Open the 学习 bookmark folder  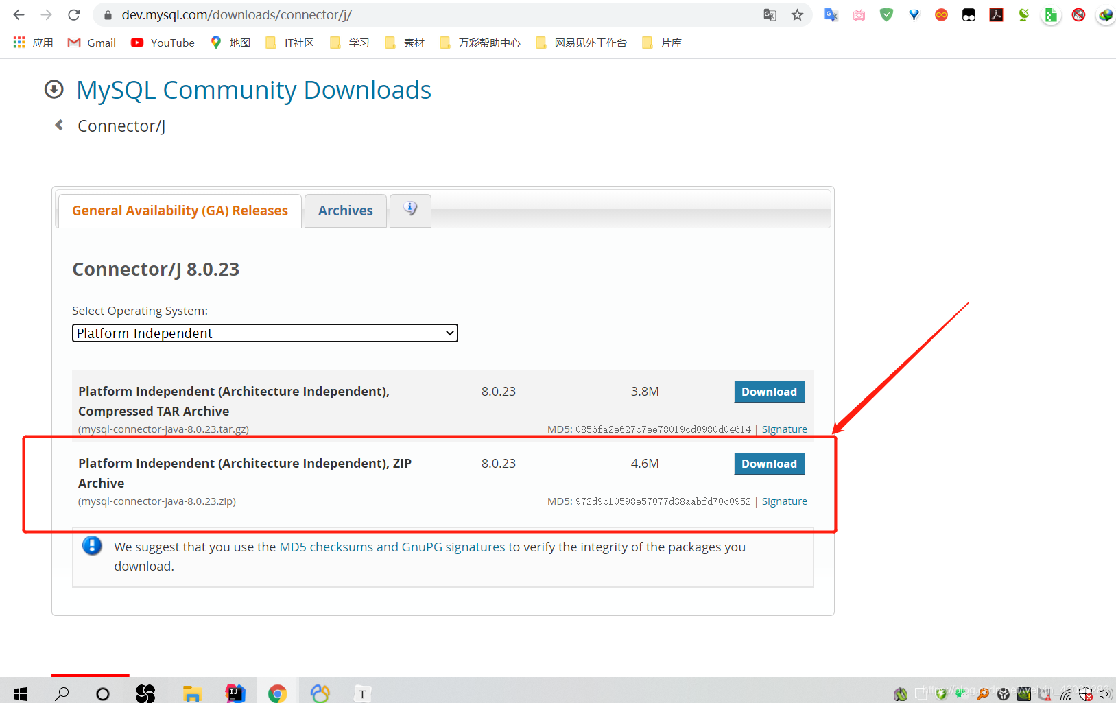click(x=350, y=43)
